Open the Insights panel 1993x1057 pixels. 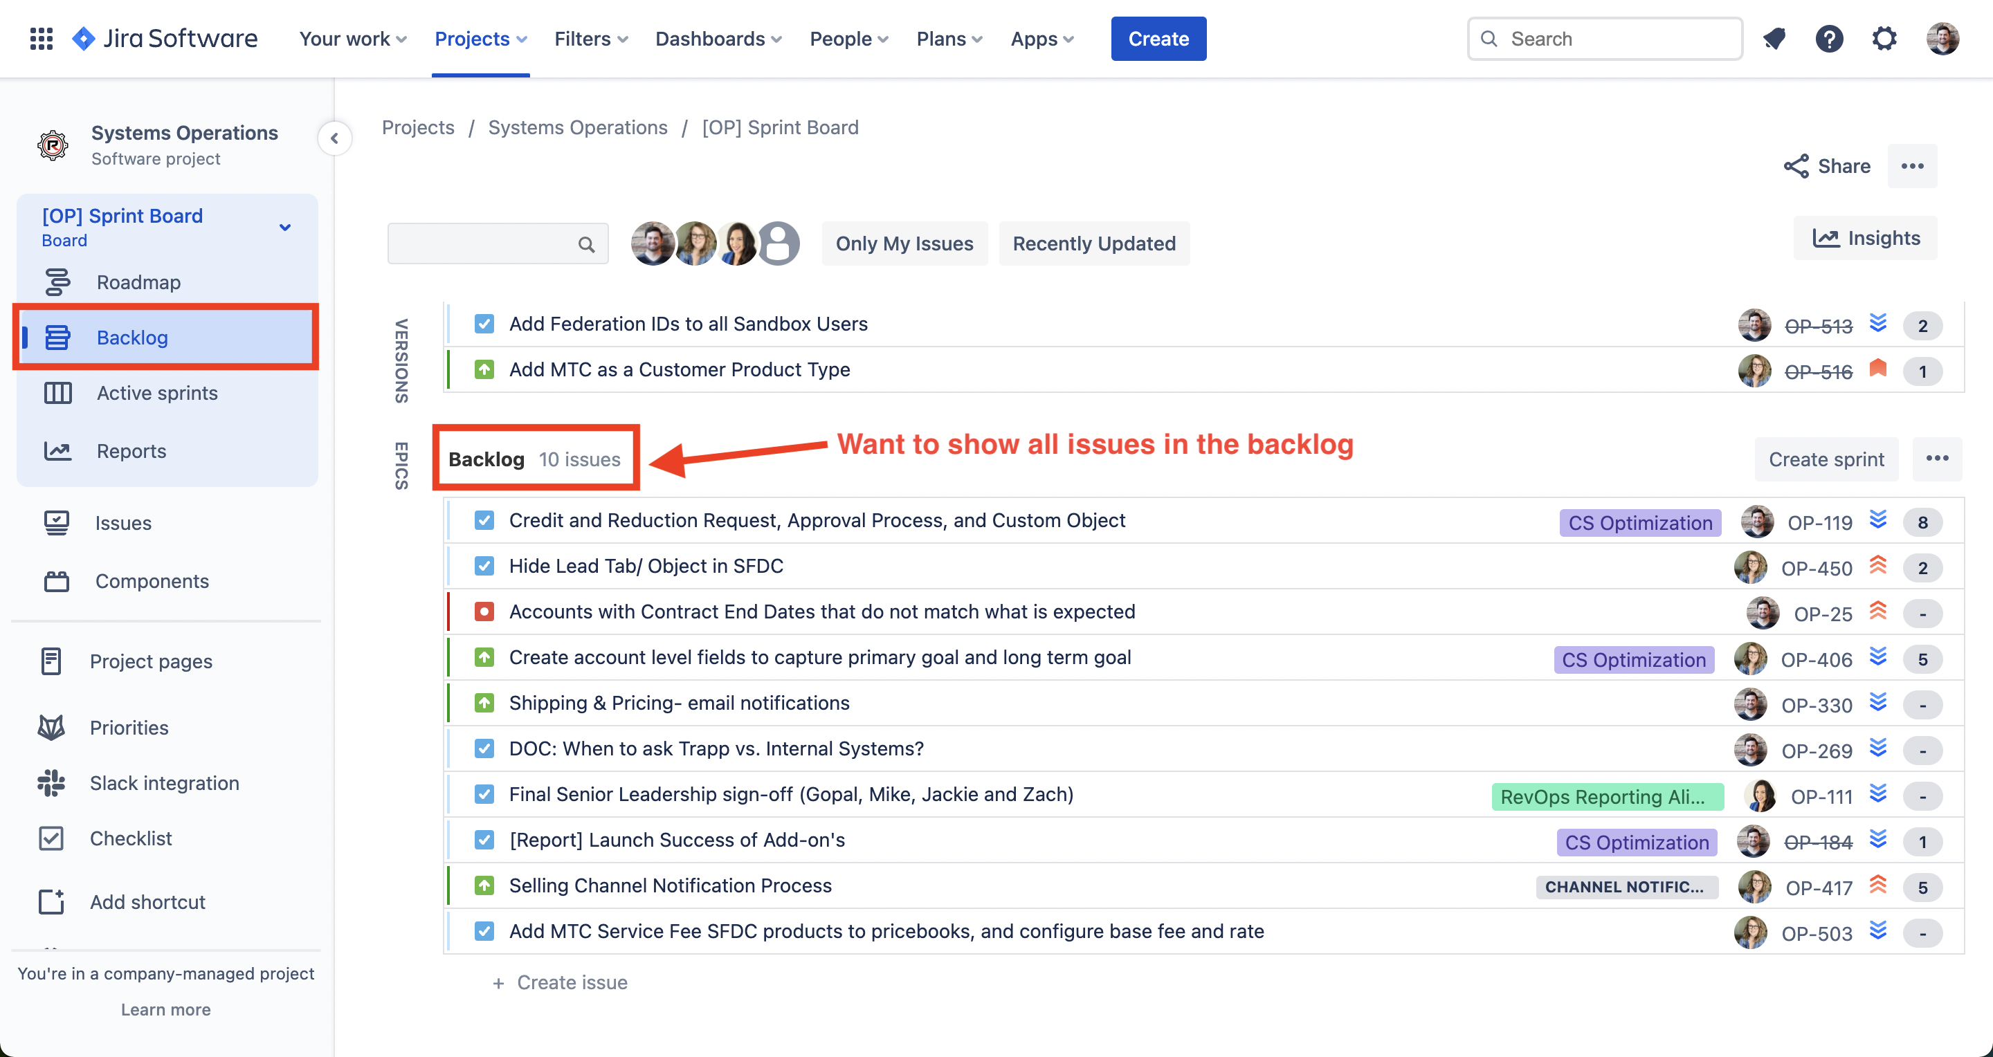(x=1866, y=238)
